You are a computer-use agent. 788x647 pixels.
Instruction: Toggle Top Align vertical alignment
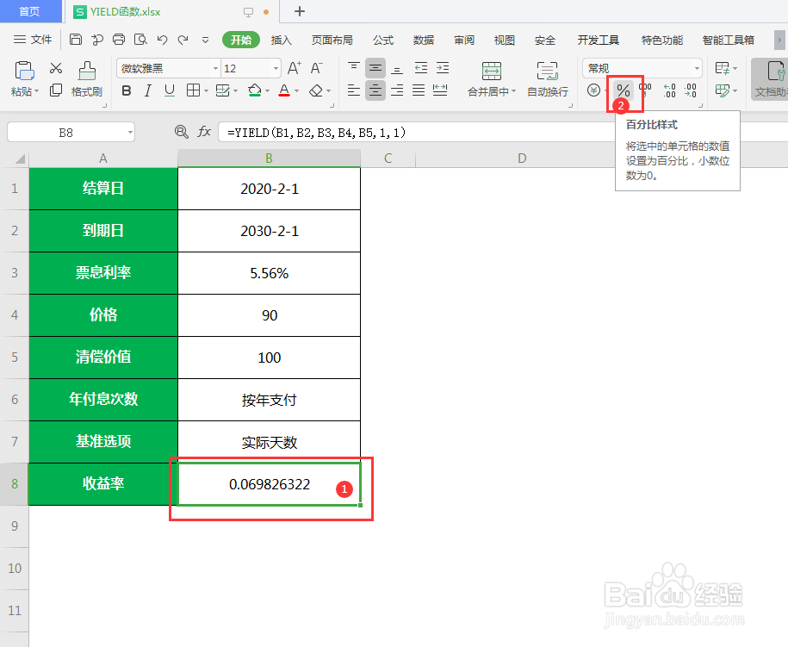tap(354, 68)
